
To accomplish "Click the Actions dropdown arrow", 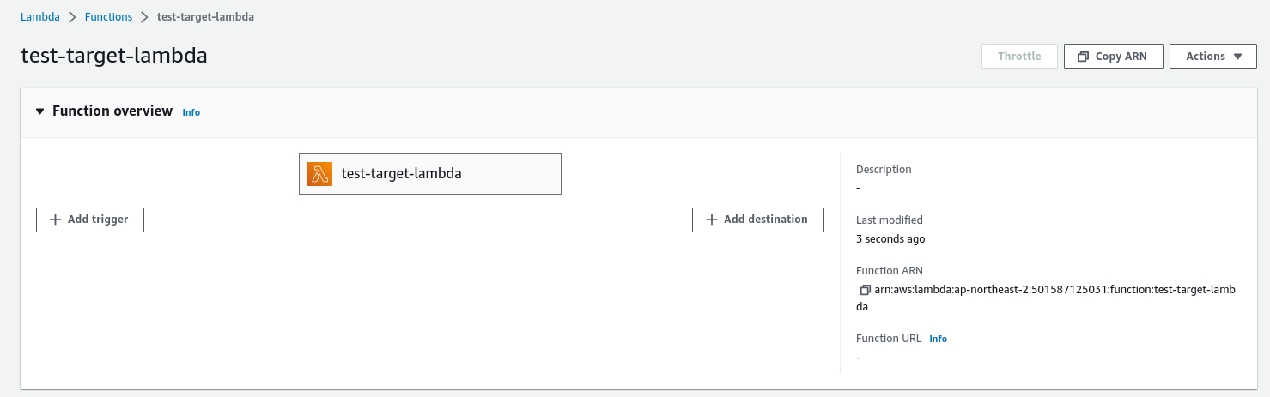I will [x=1237, y=57].
